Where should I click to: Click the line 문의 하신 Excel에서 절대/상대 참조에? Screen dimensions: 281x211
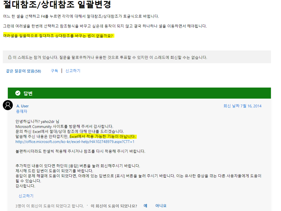pos(70,132)
